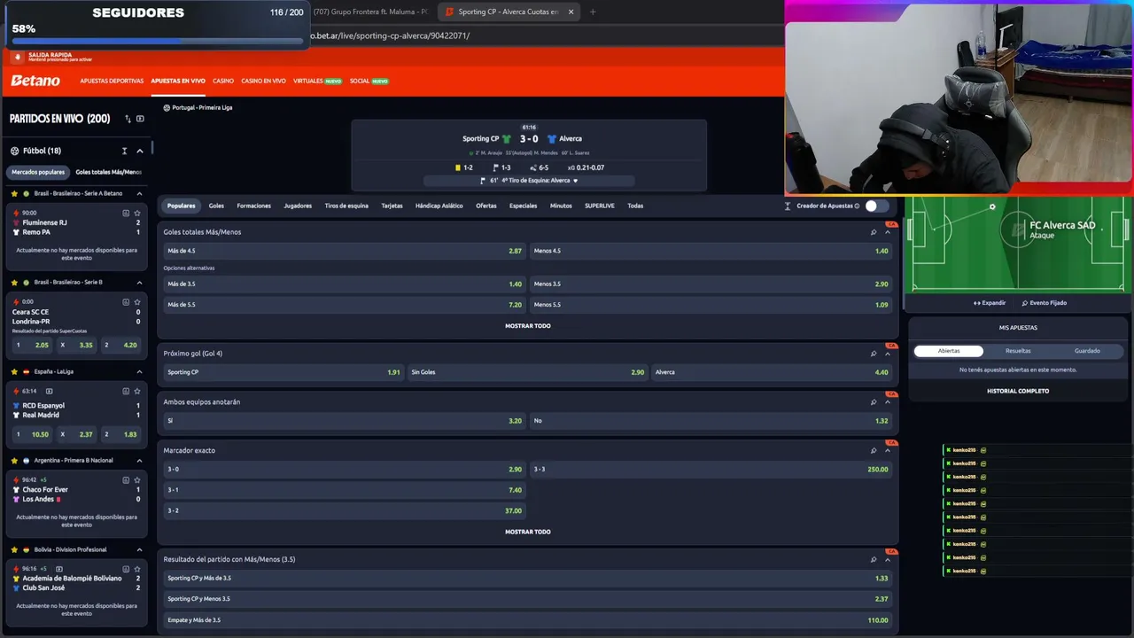This screenshot has width=1134, height=638.
Task: Collapse the Brasileirao Serie B league
Action: tap(139, 282)
